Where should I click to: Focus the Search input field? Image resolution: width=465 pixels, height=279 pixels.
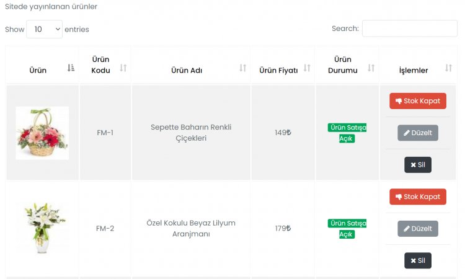tap(410, 29)
